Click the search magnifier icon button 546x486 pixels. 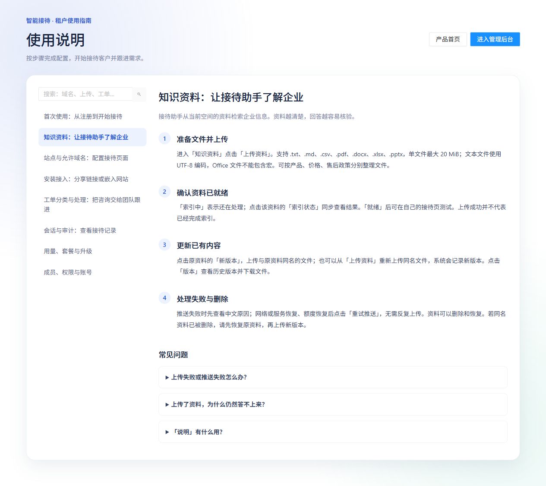click(139, 94)
